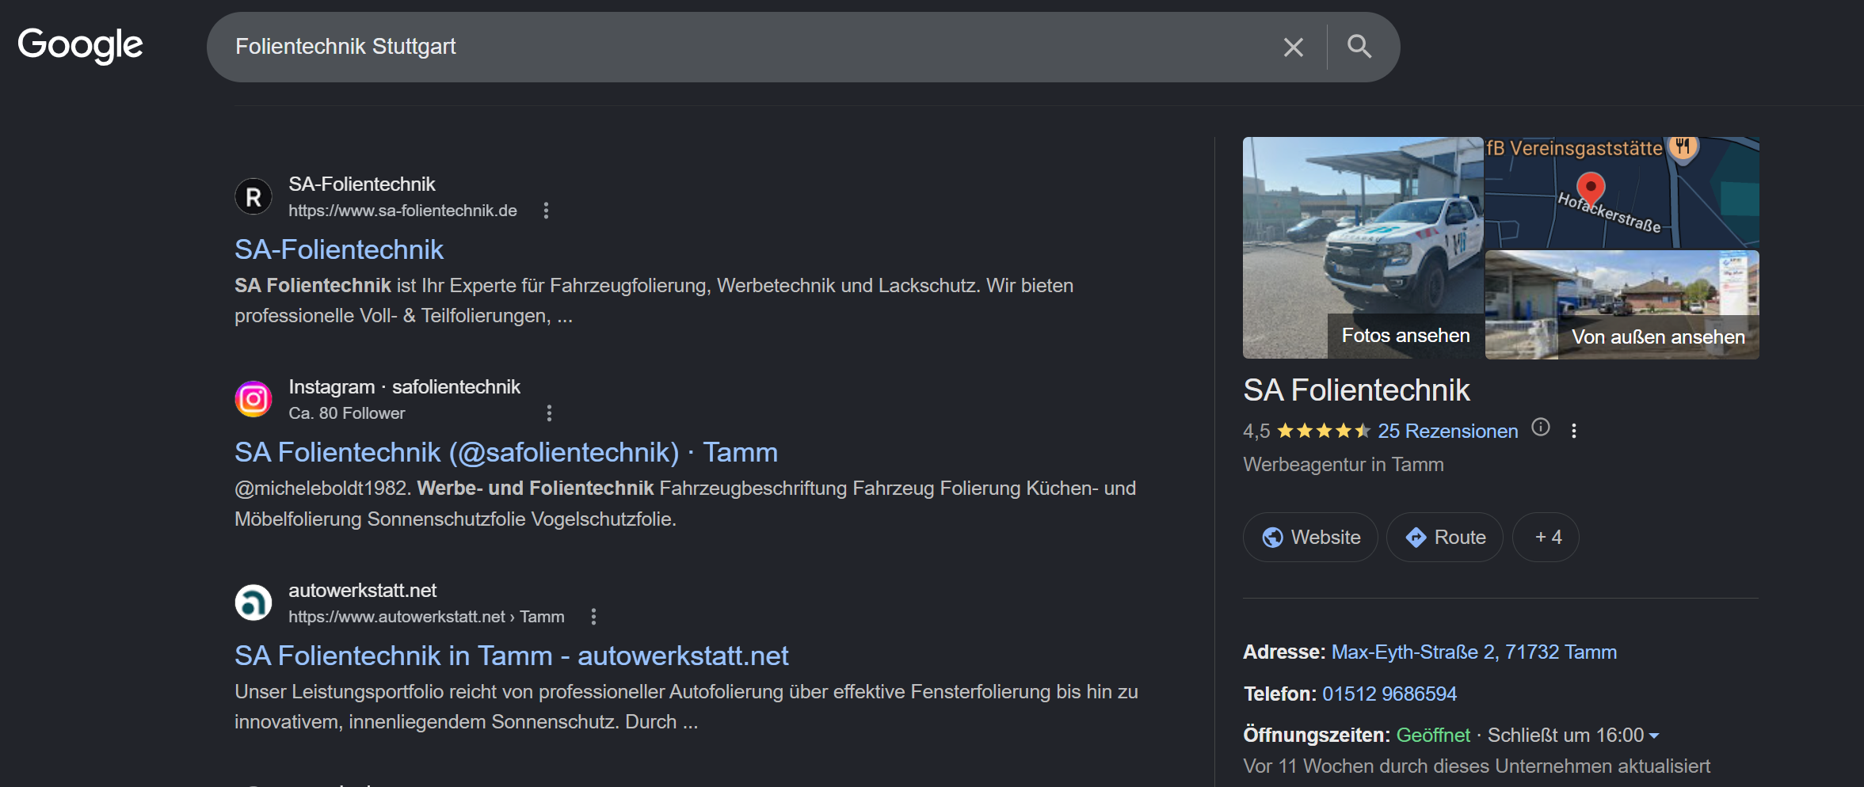The height and width of the screenshot is (787, 1864).
Task: Click the autowerkstatt.net favicon
Action: point(253,603)
